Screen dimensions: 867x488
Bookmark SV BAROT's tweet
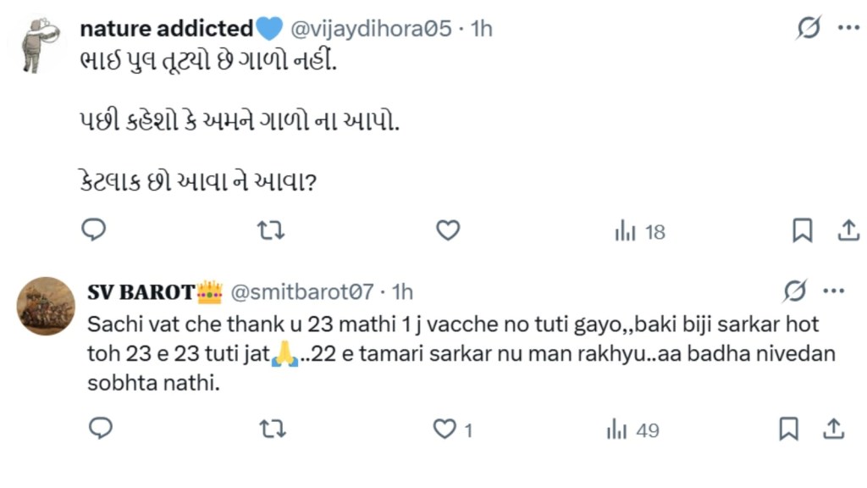point(788,430)
